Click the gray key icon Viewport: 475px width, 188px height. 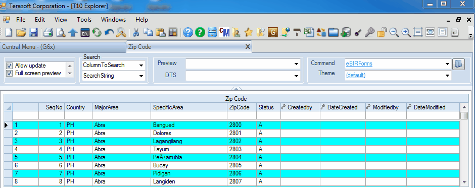coord(369,32)
